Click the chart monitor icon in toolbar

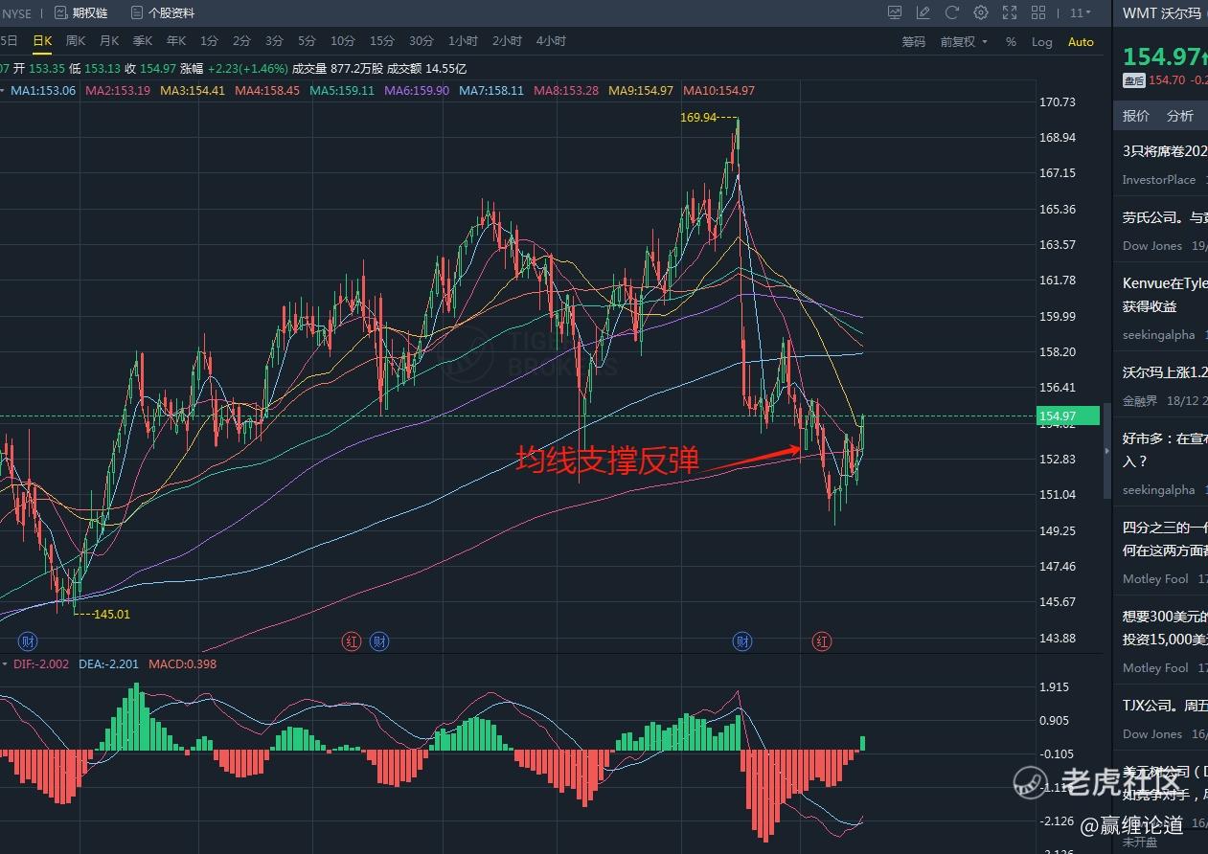coord(895,12)
